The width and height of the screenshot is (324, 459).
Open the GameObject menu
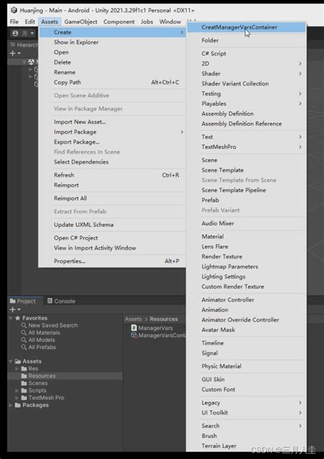(81, 22)
